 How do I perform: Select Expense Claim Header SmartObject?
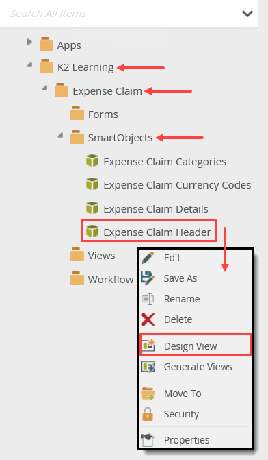[157, 232]
